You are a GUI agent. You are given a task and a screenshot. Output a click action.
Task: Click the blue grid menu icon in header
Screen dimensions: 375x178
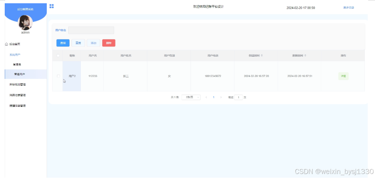point(51,6)
